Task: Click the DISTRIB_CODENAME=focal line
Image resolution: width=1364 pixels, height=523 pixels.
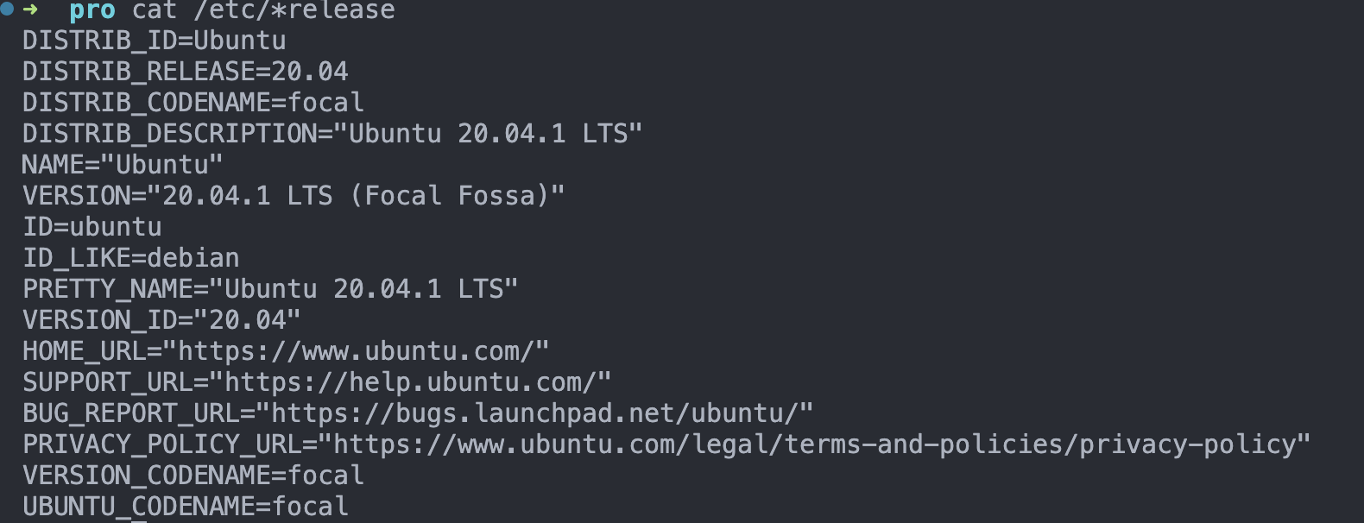Action: click(193, 103)
